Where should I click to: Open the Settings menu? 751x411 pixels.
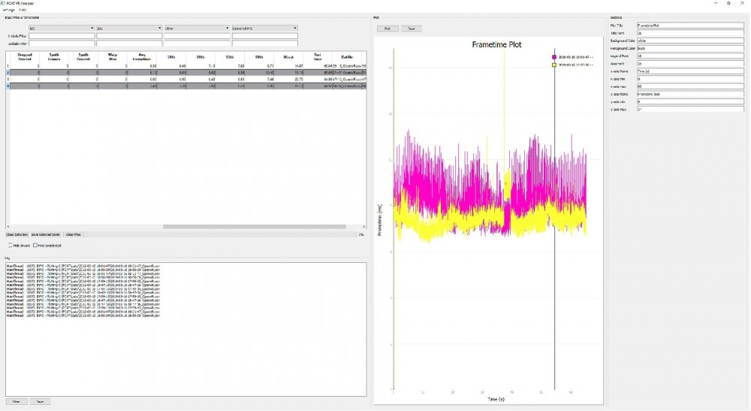[x=8, y=9]
